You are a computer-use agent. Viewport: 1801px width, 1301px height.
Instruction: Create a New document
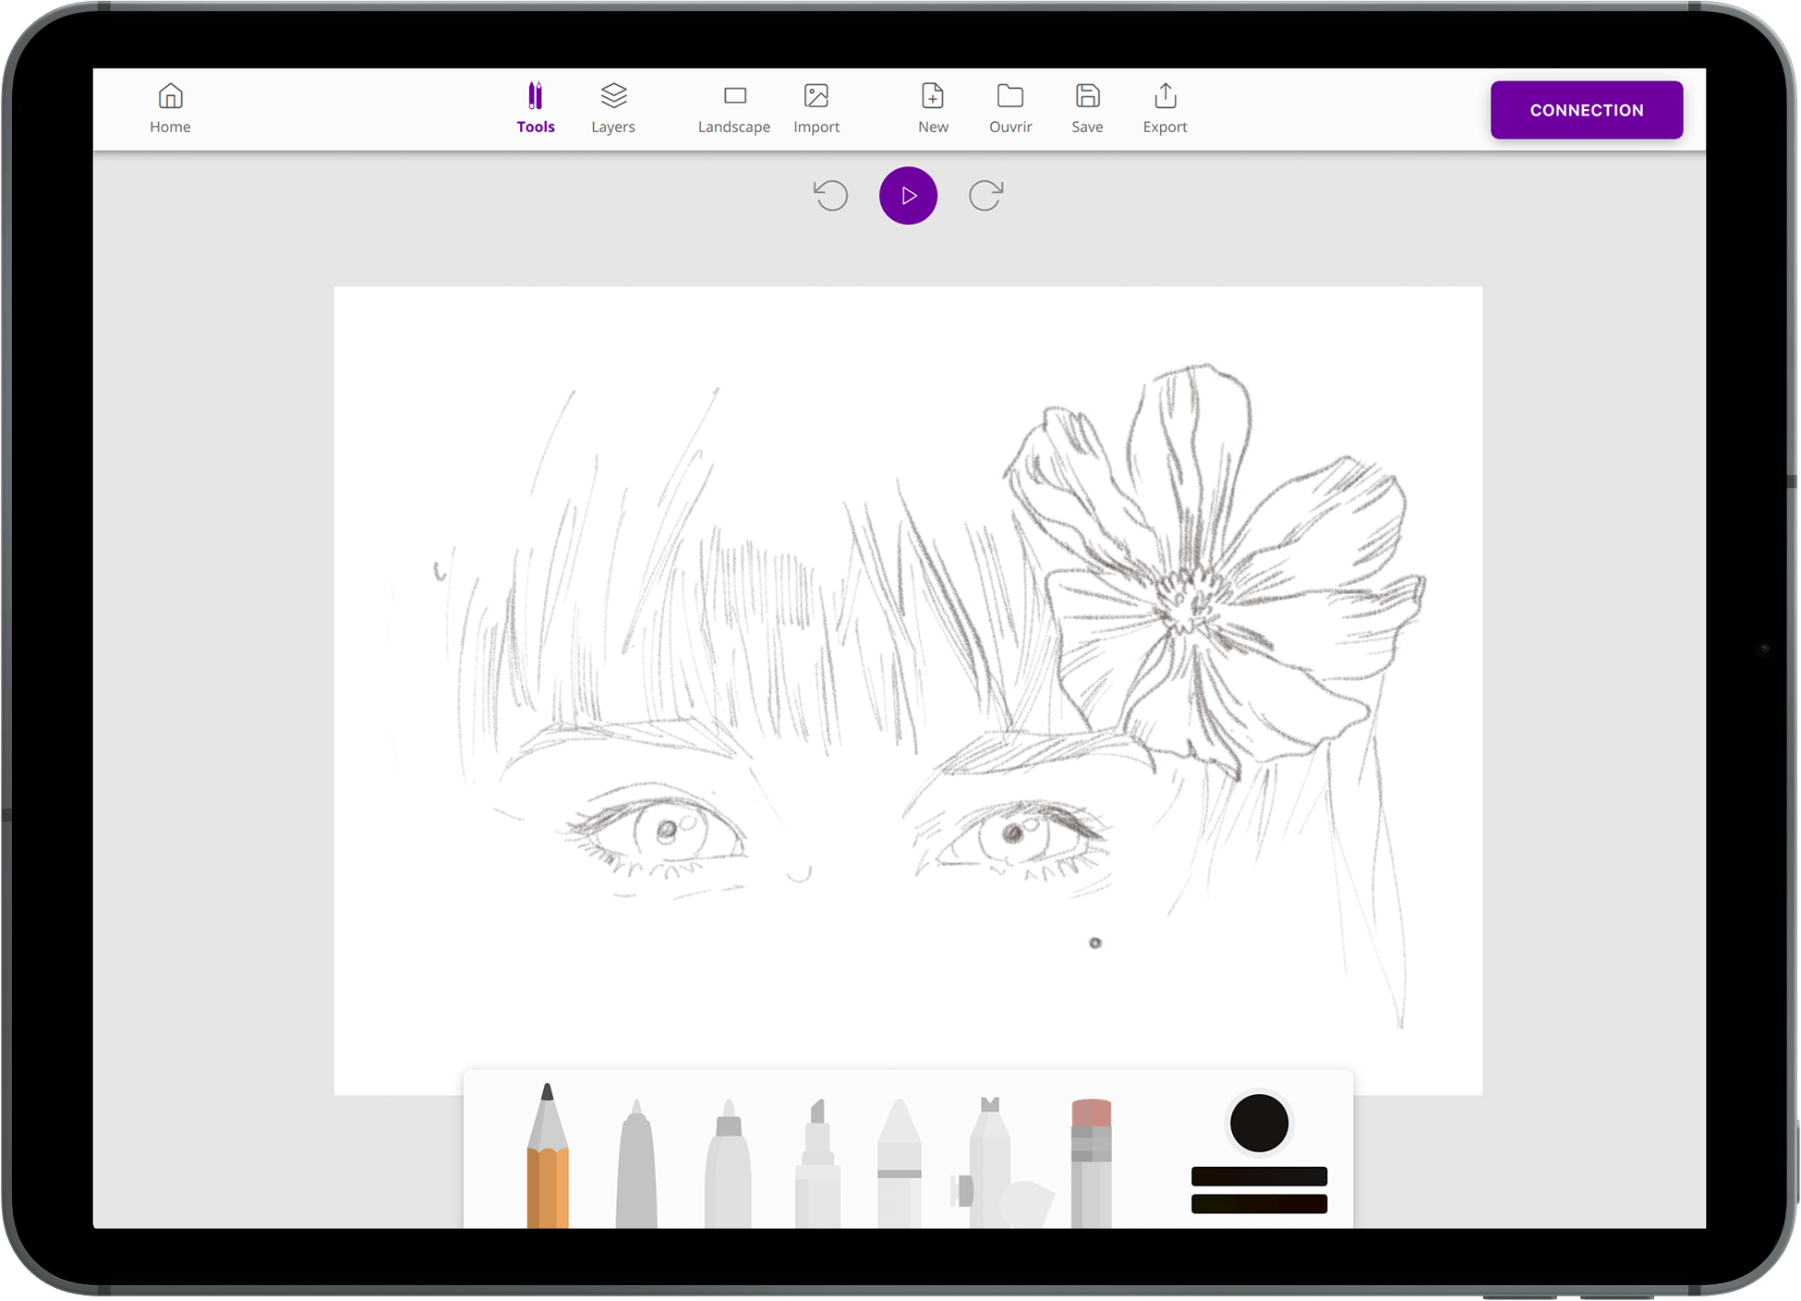933,109
